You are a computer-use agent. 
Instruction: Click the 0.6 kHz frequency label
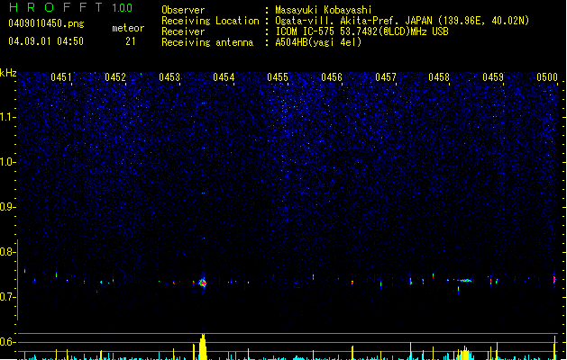click(x=8, y=342)
